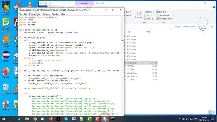Viewport: 217px width, 122px height.
Task: Open the Recycle Bin desktop icon
Action: [6, 89]
